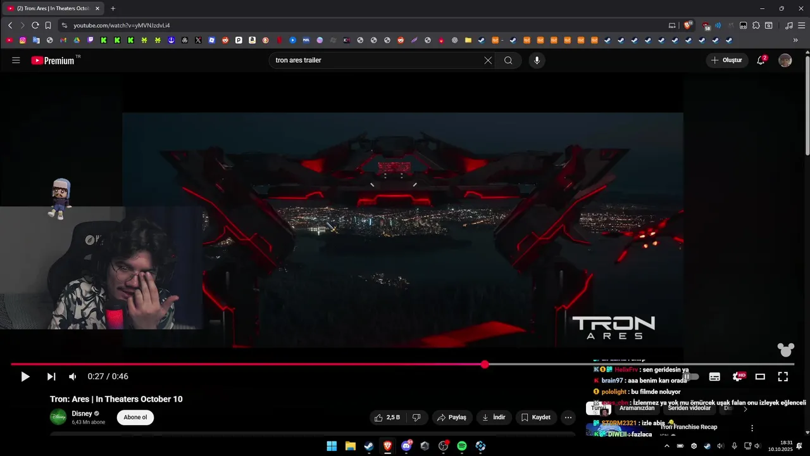810x456 pixels.
Task: Open the Oluştur create menu
Action: (727, 60)
